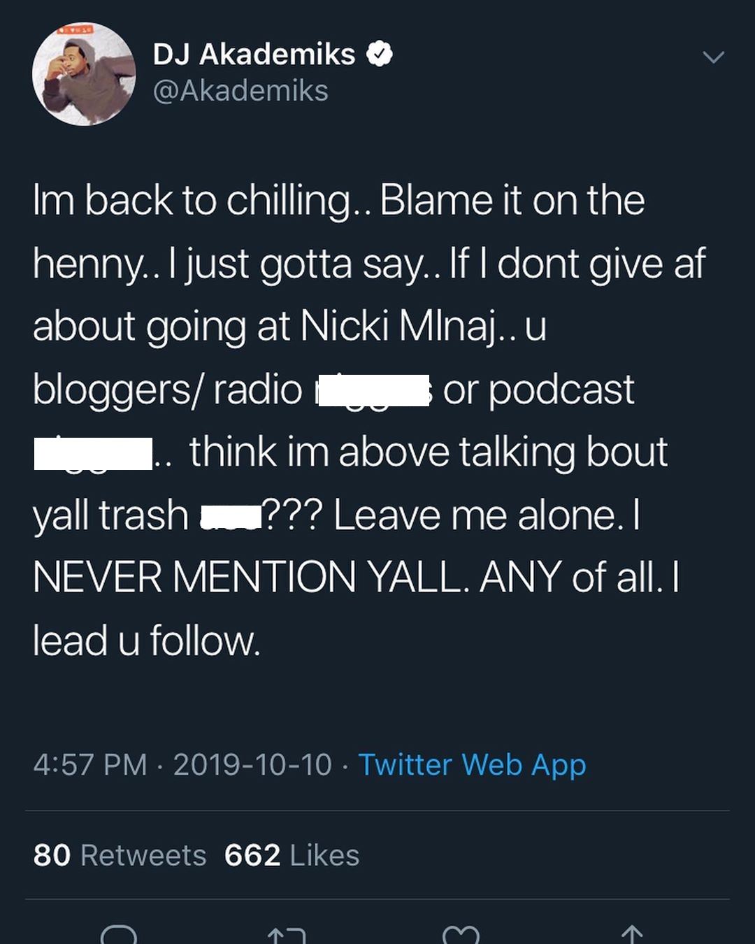755x944 pixels.
Task: Click the tweet's first line about chilling
Action: [x=338, y=201]
